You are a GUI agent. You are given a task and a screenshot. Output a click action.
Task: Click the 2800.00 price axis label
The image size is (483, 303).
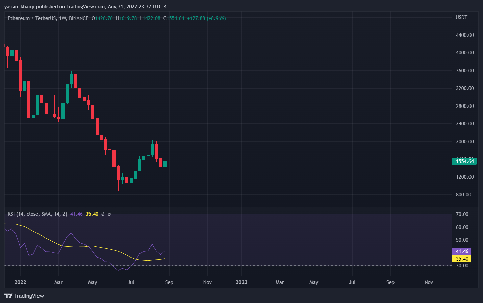tap(465, 106)
